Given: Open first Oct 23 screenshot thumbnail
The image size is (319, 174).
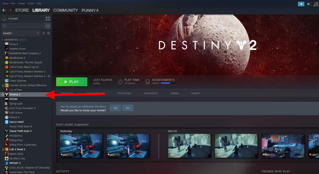Looking at the screenshot, I should (x=189, y=146).
